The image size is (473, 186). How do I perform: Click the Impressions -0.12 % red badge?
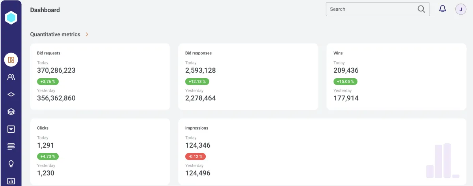pos(196,157)
